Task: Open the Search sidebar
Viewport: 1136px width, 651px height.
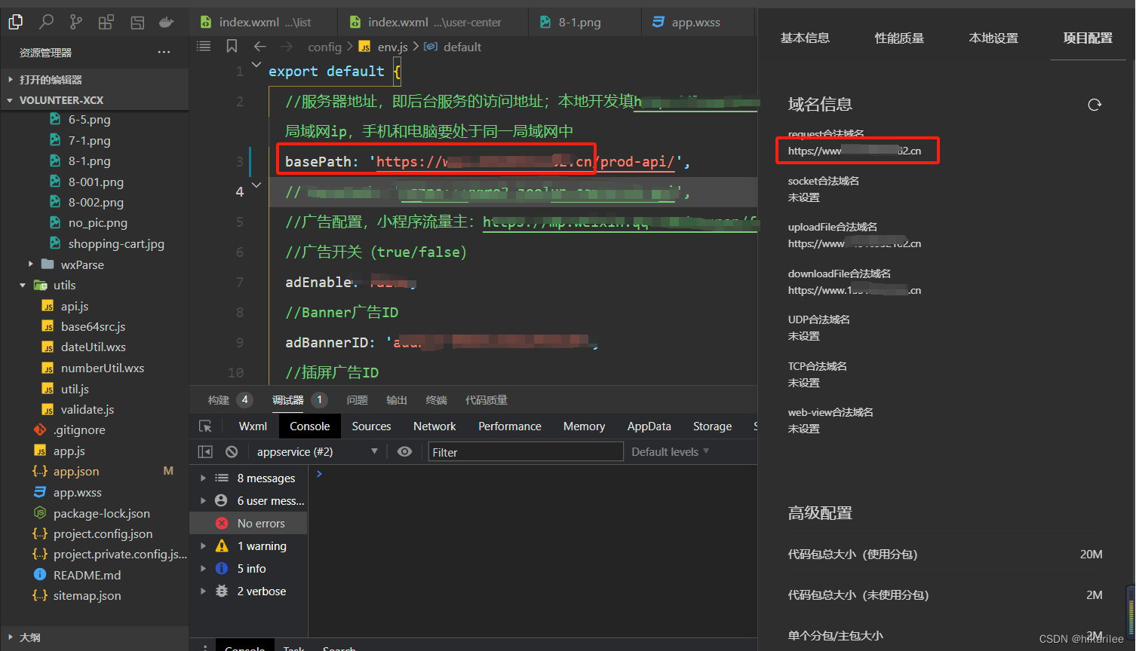Action: [x=45, y=22]
